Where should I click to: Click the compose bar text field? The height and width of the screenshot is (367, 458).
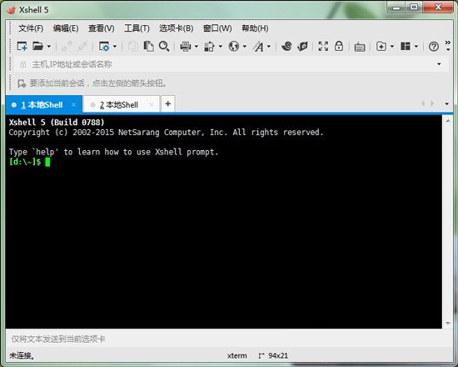[229, 339]
